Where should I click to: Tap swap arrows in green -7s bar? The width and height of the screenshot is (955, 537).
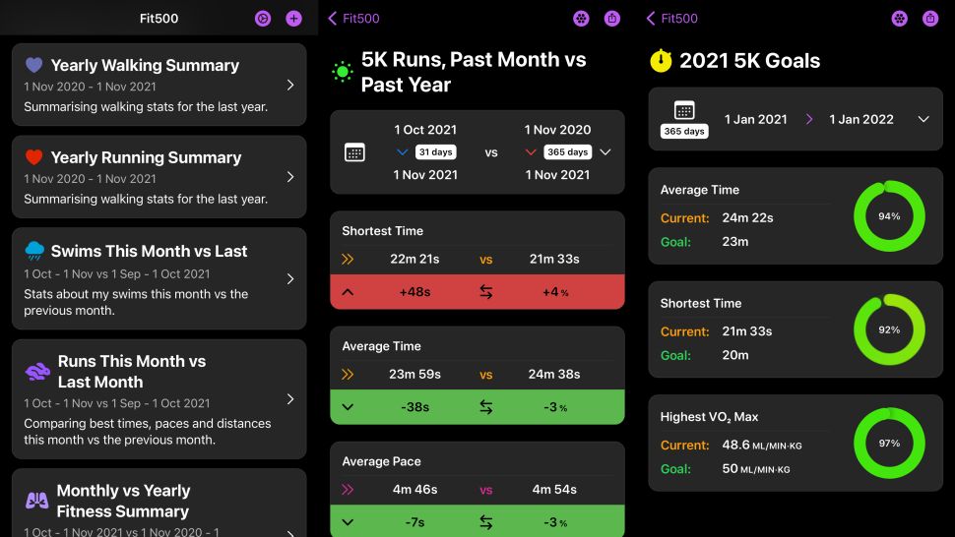coord(485,522)
